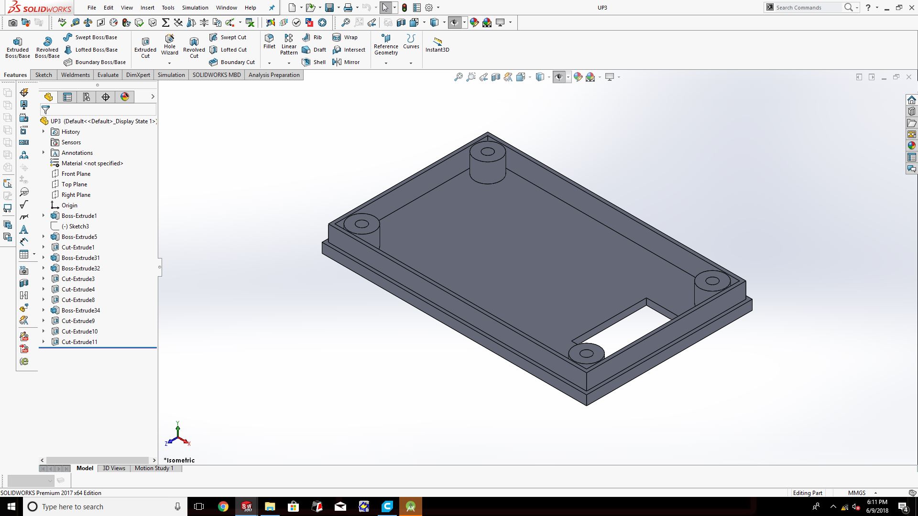Open the Simulation menu

[x=195, y=8]
